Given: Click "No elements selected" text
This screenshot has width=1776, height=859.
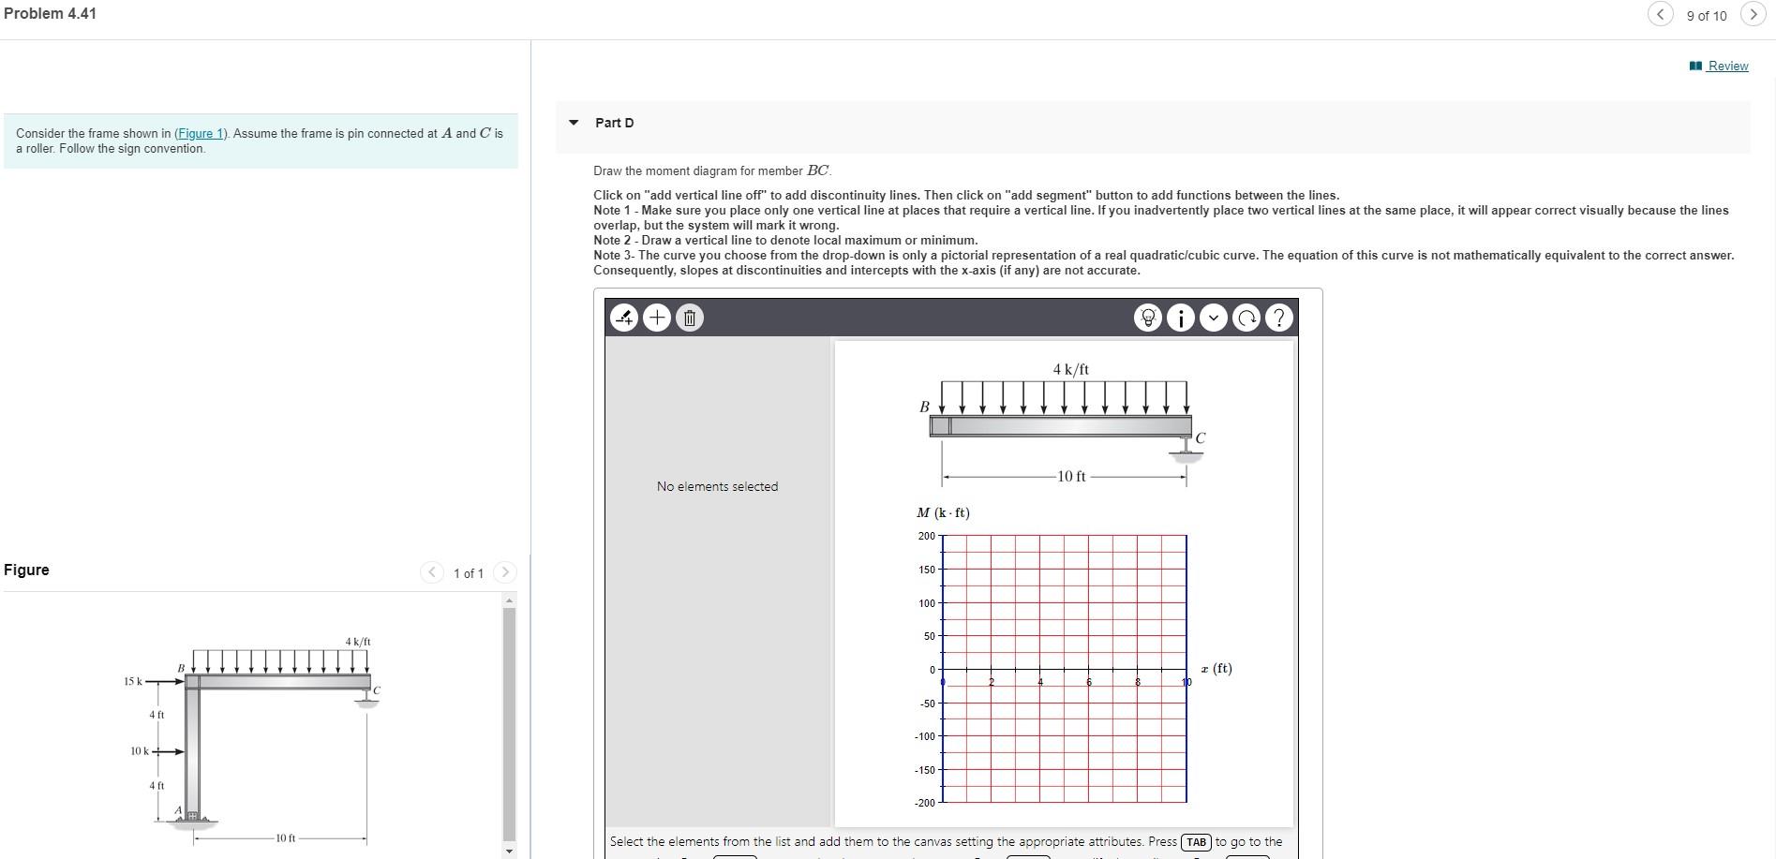Looking at the screenshot, I should (717, 486).
